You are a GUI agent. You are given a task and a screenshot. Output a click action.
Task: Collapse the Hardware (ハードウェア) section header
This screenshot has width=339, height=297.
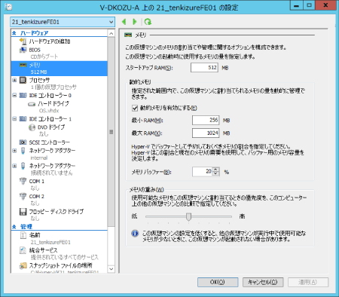pyautogui.click(x=14, y=33)
